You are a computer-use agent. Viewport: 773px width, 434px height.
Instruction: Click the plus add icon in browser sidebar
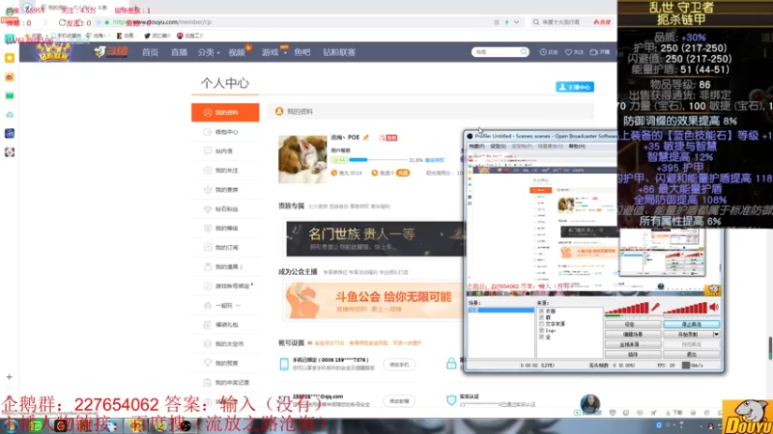[9, 377]
